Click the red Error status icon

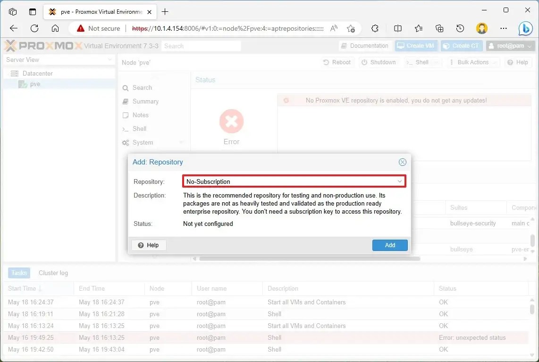point(231,121)
